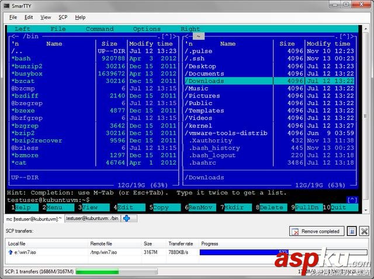374x279 pixels.
Task: Click the /tmp/win7.iso remote file cell
Action: 103,252
